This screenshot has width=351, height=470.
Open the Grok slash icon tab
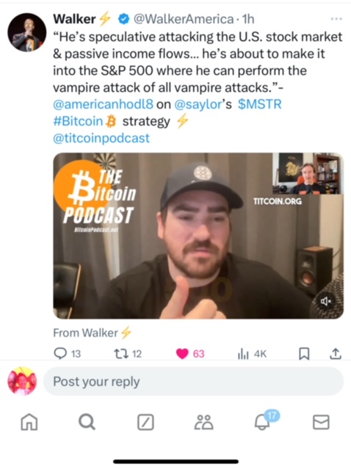[x=145, y=422]
